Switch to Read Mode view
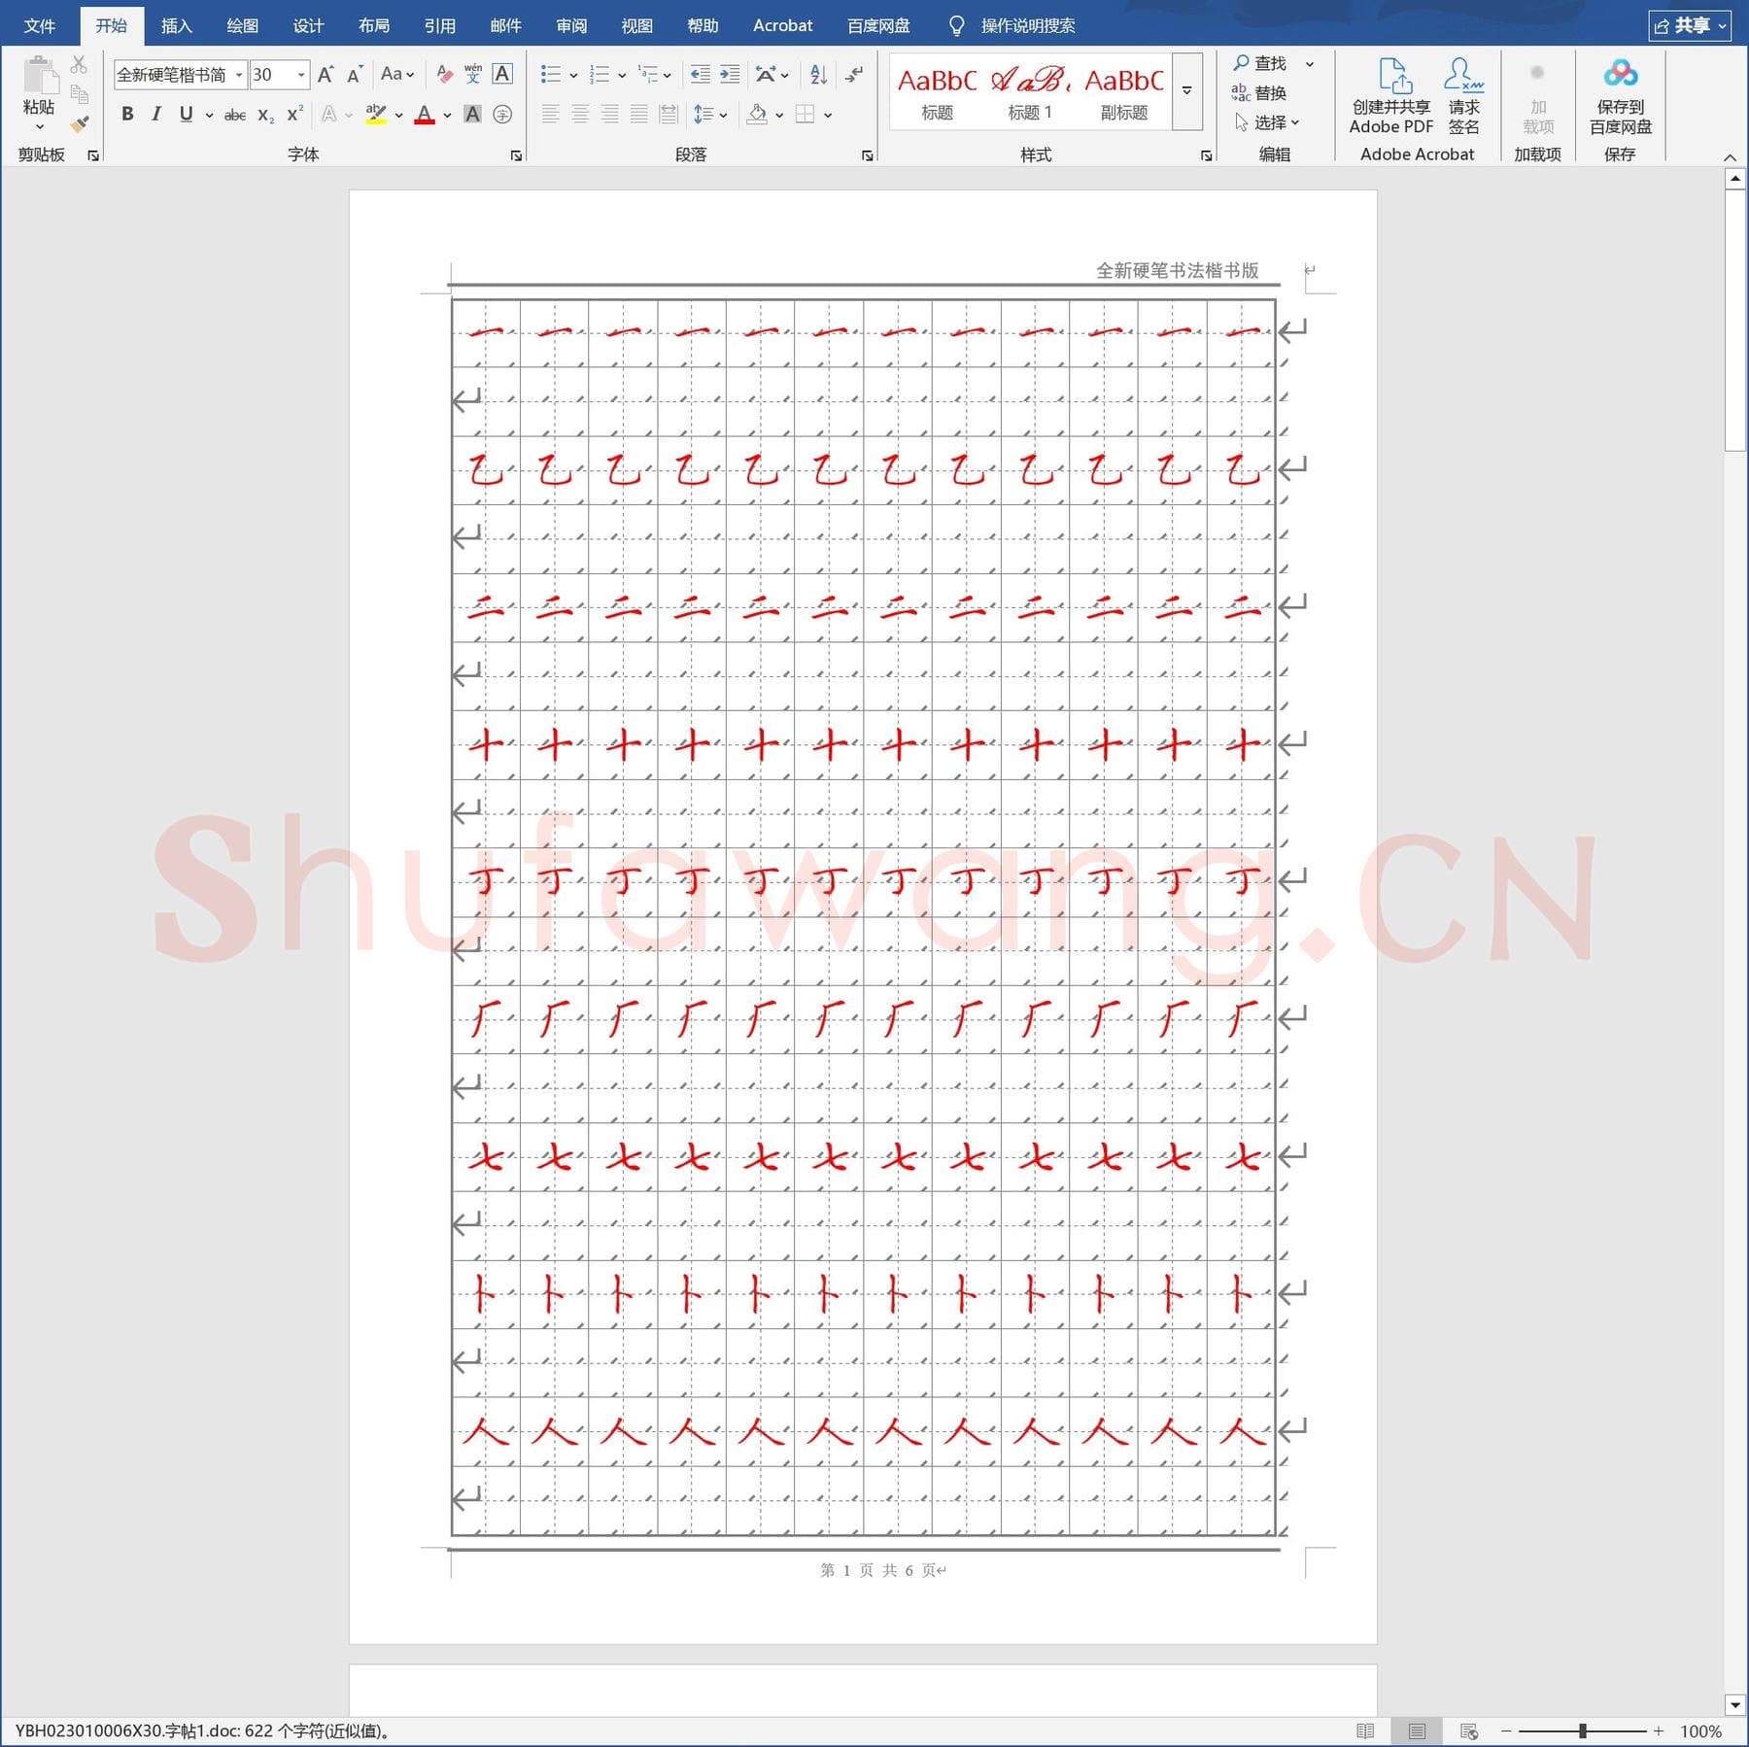 [x=1365, y=1730]
